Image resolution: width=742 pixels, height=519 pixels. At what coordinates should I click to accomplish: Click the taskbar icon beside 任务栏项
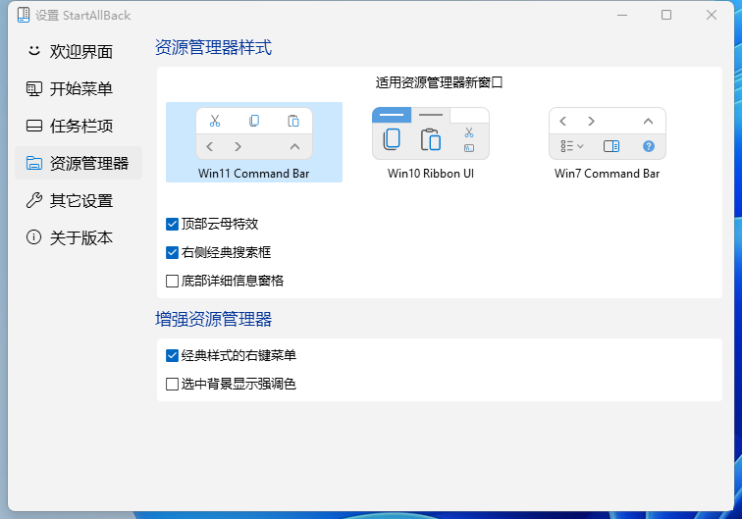(34, 126)
